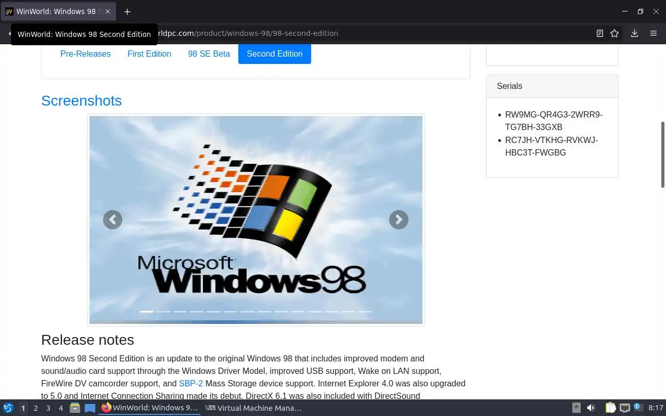Open the update notification tray icon
Image resolution: width=666 pixels, height=416 pixels.
pyautogui.click(x=638, y=408)
